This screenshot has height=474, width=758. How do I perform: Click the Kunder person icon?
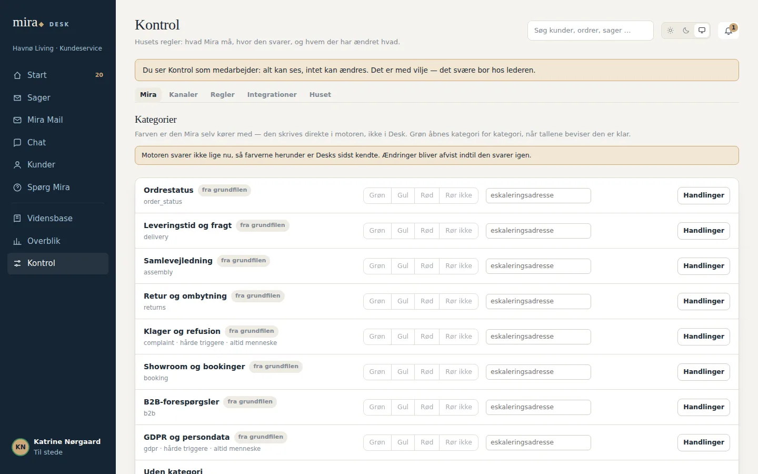[17, 165]
